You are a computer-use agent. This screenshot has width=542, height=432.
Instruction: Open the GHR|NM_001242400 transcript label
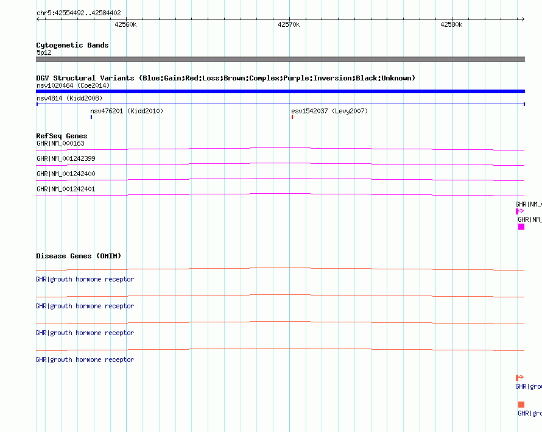(x=66, y=174)
